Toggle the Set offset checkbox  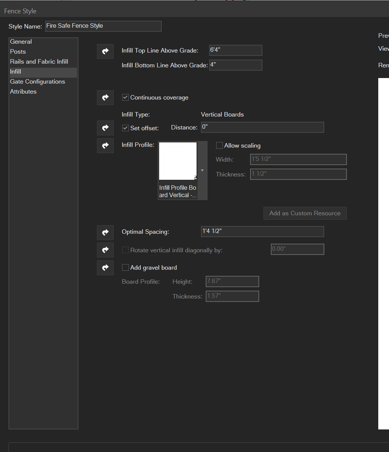(x=125, y=128)
